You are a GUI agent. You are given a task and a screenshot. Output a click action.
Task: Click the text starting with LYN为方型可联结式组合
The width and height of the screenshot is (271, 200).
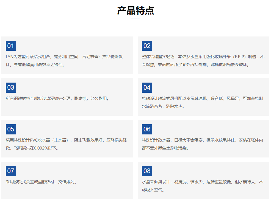(x=64, y=57)
